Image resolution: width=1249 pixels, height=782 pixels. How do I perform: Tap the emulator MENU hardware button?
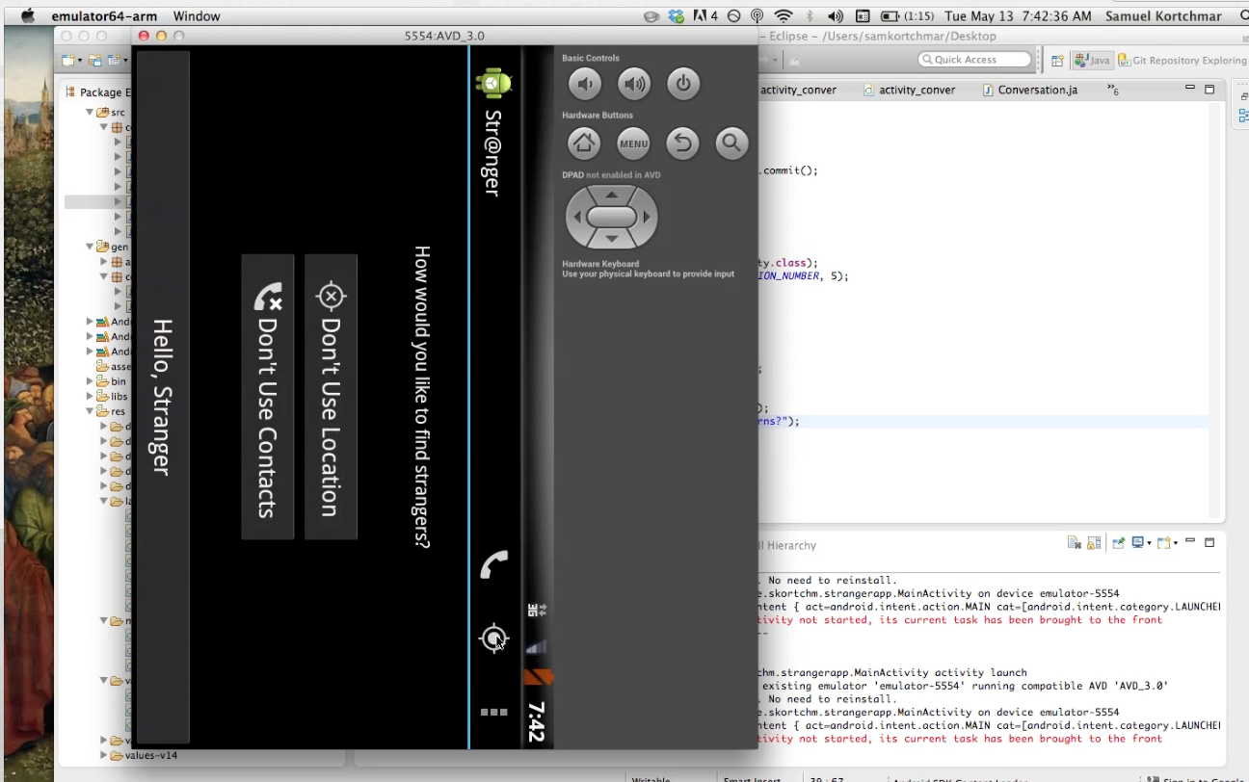click(633, 143)
